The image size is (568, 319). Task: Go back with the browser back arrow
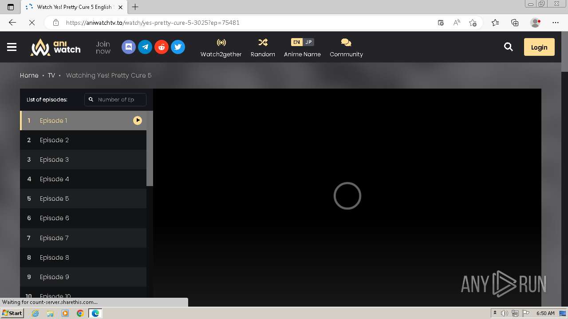point(12,23)
